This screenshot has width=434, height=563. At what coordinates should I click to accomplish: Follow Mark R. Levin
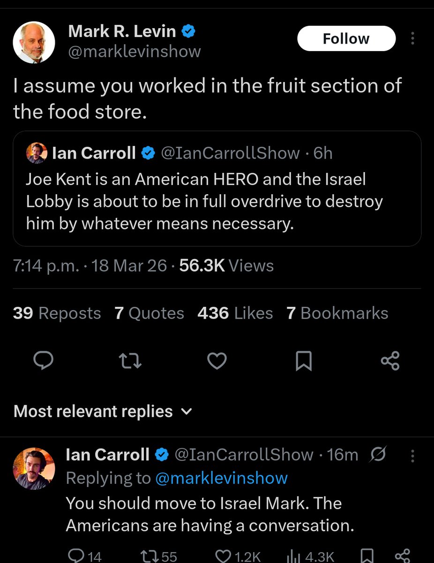click(x=346, y=38)
